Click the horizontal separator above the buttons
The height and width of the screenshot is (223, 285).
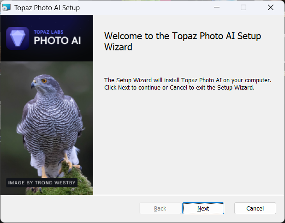click(189, 195)
